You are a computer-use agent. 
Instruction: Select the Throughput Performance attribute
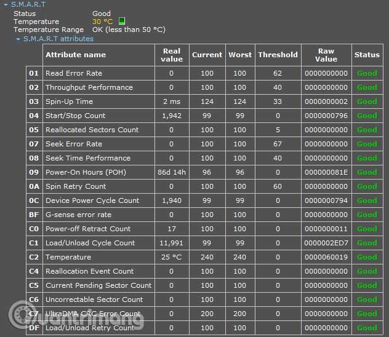point(89,87)
